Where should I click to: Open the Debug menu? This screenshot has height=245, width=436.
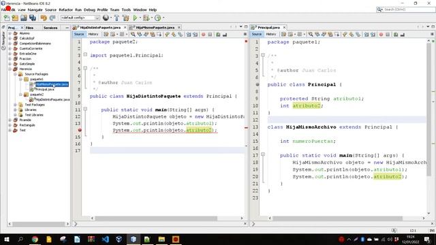click(89, 10)
